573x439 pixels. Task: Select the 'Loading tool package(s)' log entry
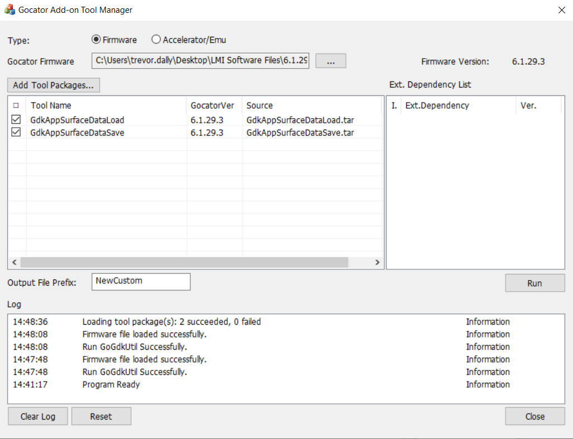point(286,322)
